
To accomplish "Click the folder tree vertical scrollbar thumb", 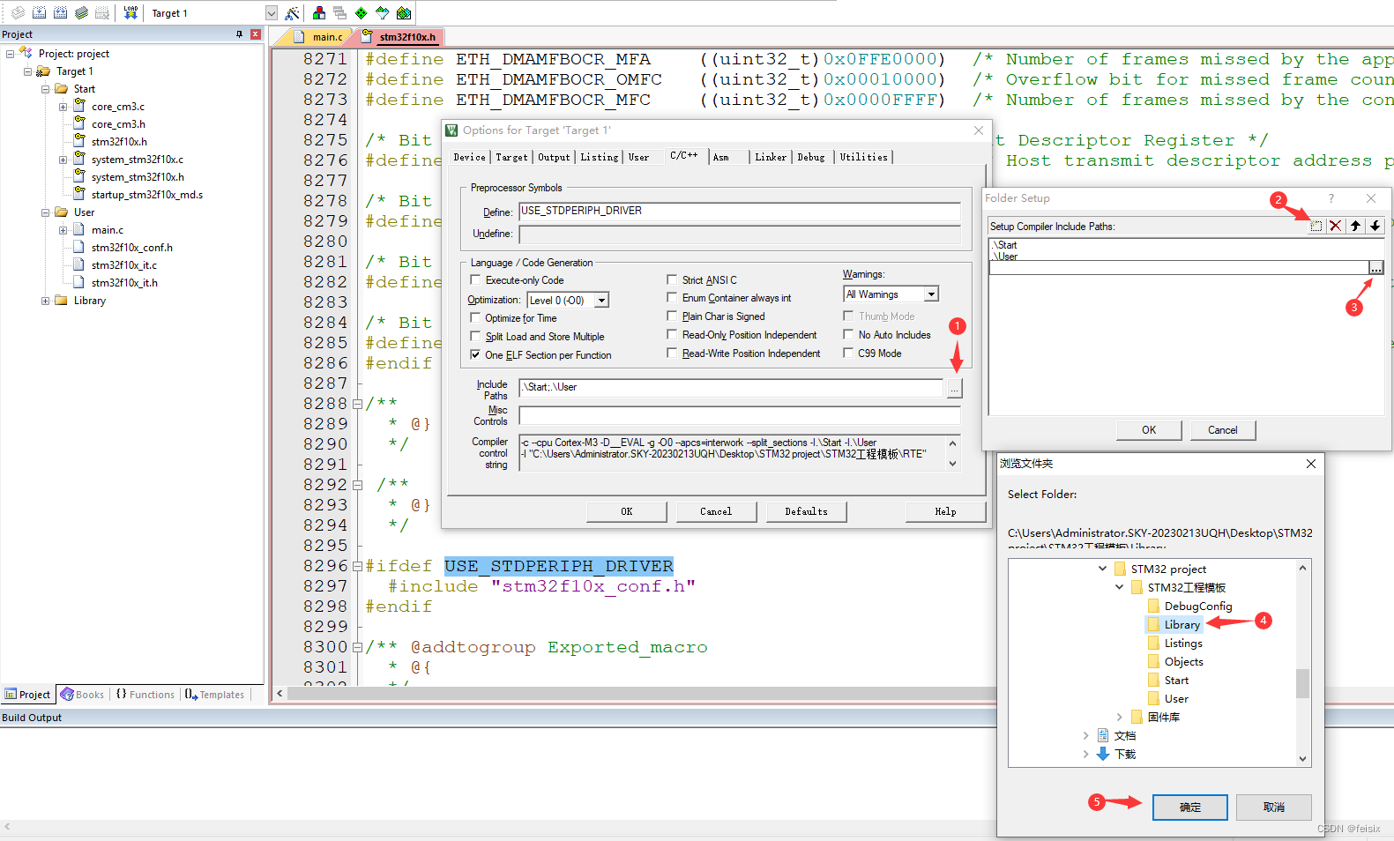I will pyautogui.click(x=1302, y=683).
